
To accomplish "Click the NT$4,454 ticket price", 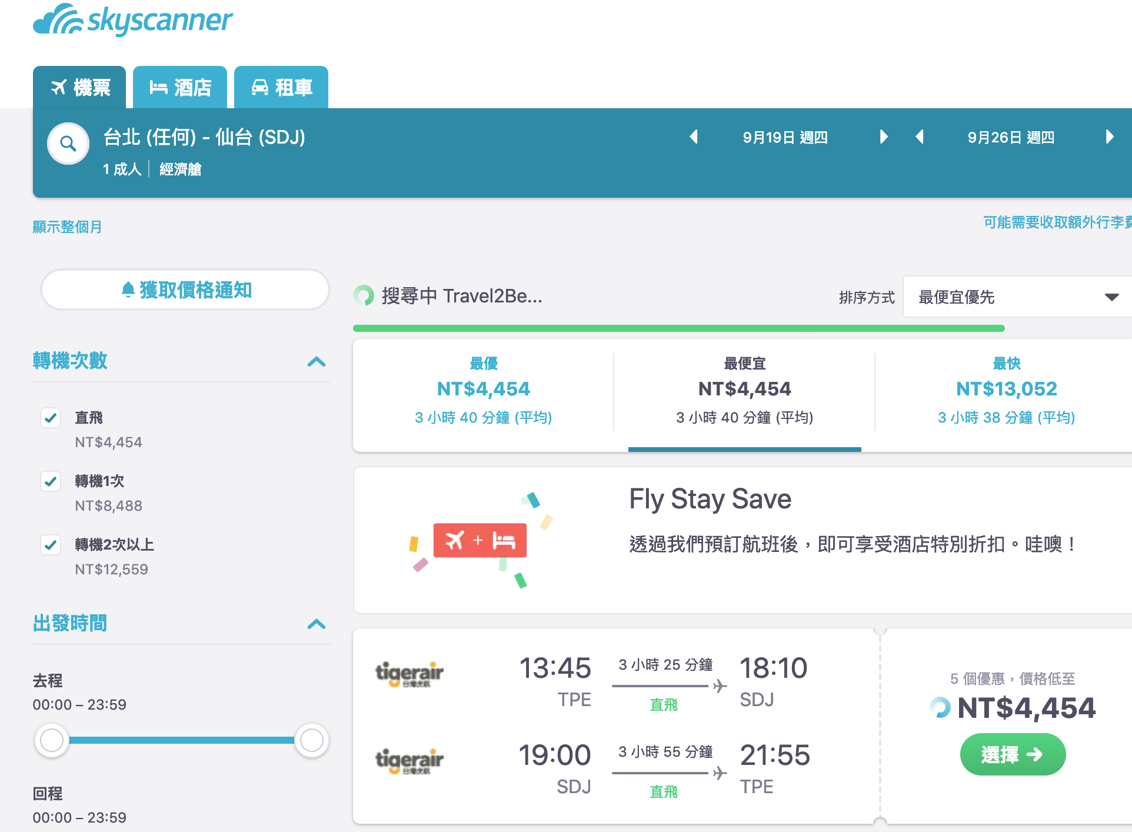I will (x=1026, y=708).
